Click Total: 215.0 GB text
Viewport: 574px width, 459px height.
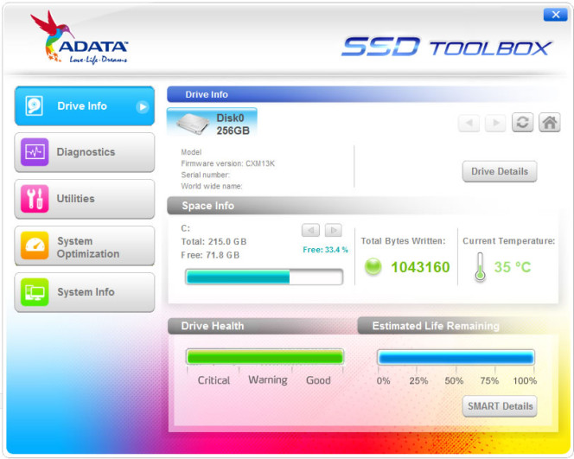point(214,241)
